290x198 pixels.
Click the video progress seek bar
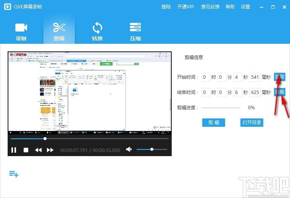pyautogui.click(x=90, y=139)
